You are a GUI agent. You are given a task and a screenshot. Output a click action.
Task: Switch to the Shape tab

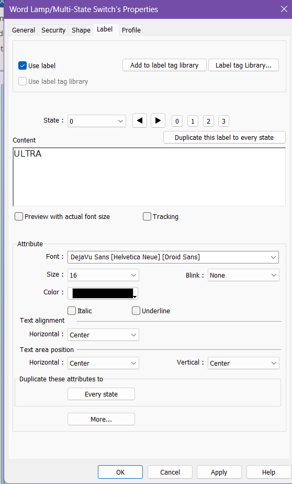(81, 30)
